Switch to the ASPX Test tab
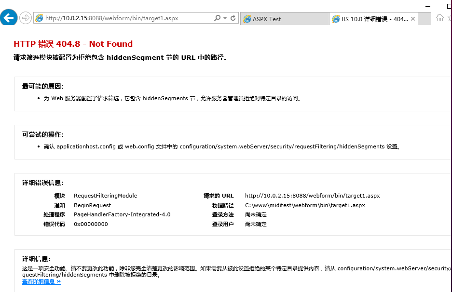The image size is (452, 292). pos(285,19)
